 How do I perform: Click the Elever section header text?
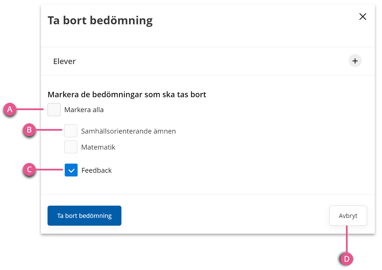(64, 61)
